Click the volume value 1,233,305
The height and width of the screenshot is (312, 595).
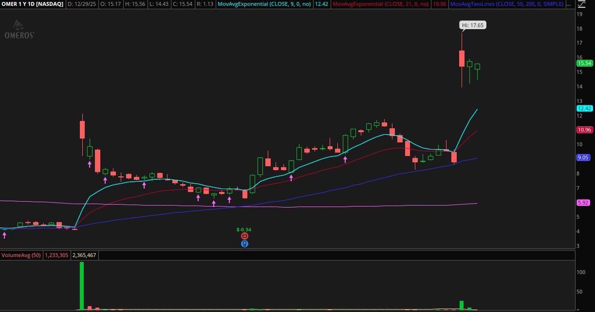point(58,256)
